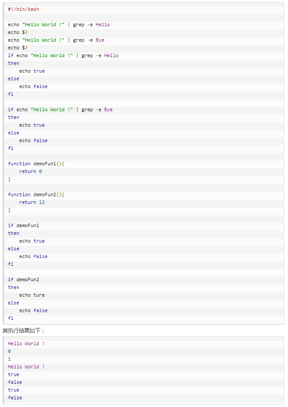Click the caption "其执行结果如下："
The height and width of the screenshot is (407, 288).
click(24, 331)
